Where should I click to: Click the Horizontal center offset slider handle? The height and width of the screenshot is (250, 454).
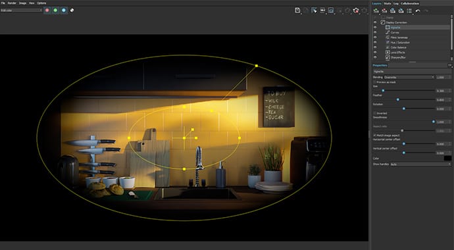[x=403, y=143]
